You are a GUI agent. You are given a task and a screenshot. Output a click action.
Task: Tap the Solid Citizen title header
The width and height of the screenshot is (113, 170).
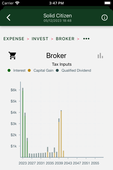click(x=58, y=16)
